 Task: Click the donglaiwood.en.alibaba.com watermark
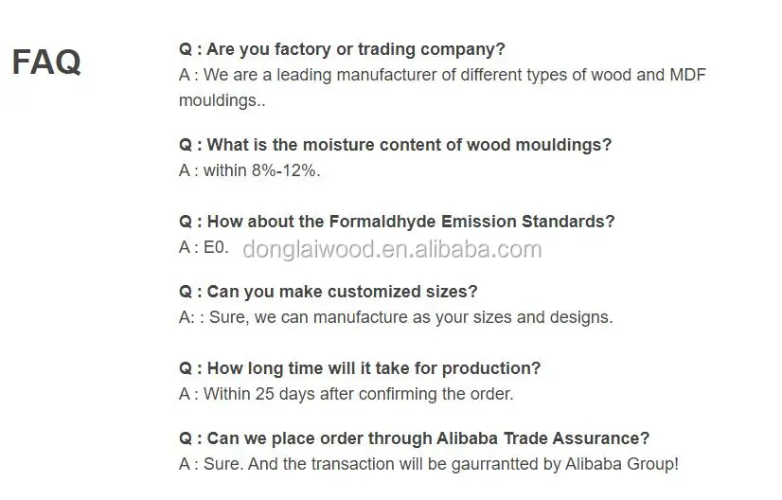[x=392, y=249]
